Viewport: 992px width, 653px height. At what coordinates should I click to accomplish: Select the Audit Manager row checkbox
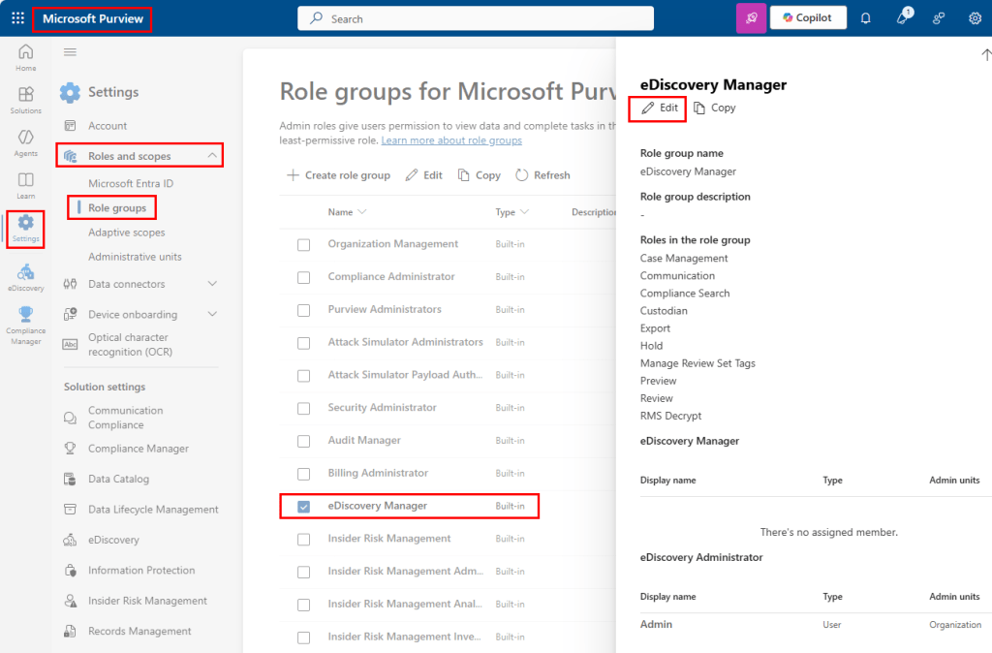coord(304,441)
